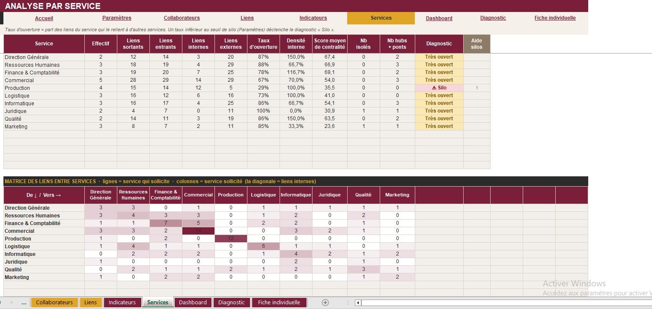Image resolution: width=652 pixels, height=309 pixels.
Task: Select the dark matrix cell showing 14
Action: [x=198, y=231]
